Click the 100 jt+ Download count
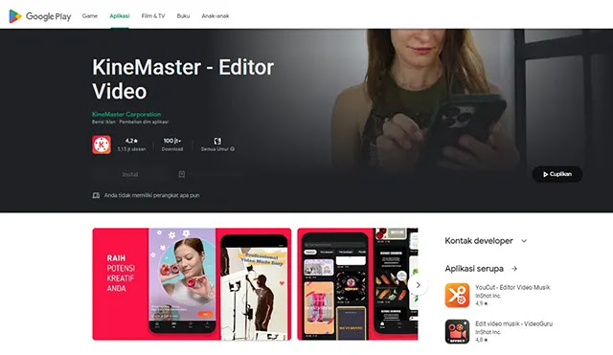Image resolution: width=613 pixels, height=355 pixels. pyautogui.click(x=172, y=144)
